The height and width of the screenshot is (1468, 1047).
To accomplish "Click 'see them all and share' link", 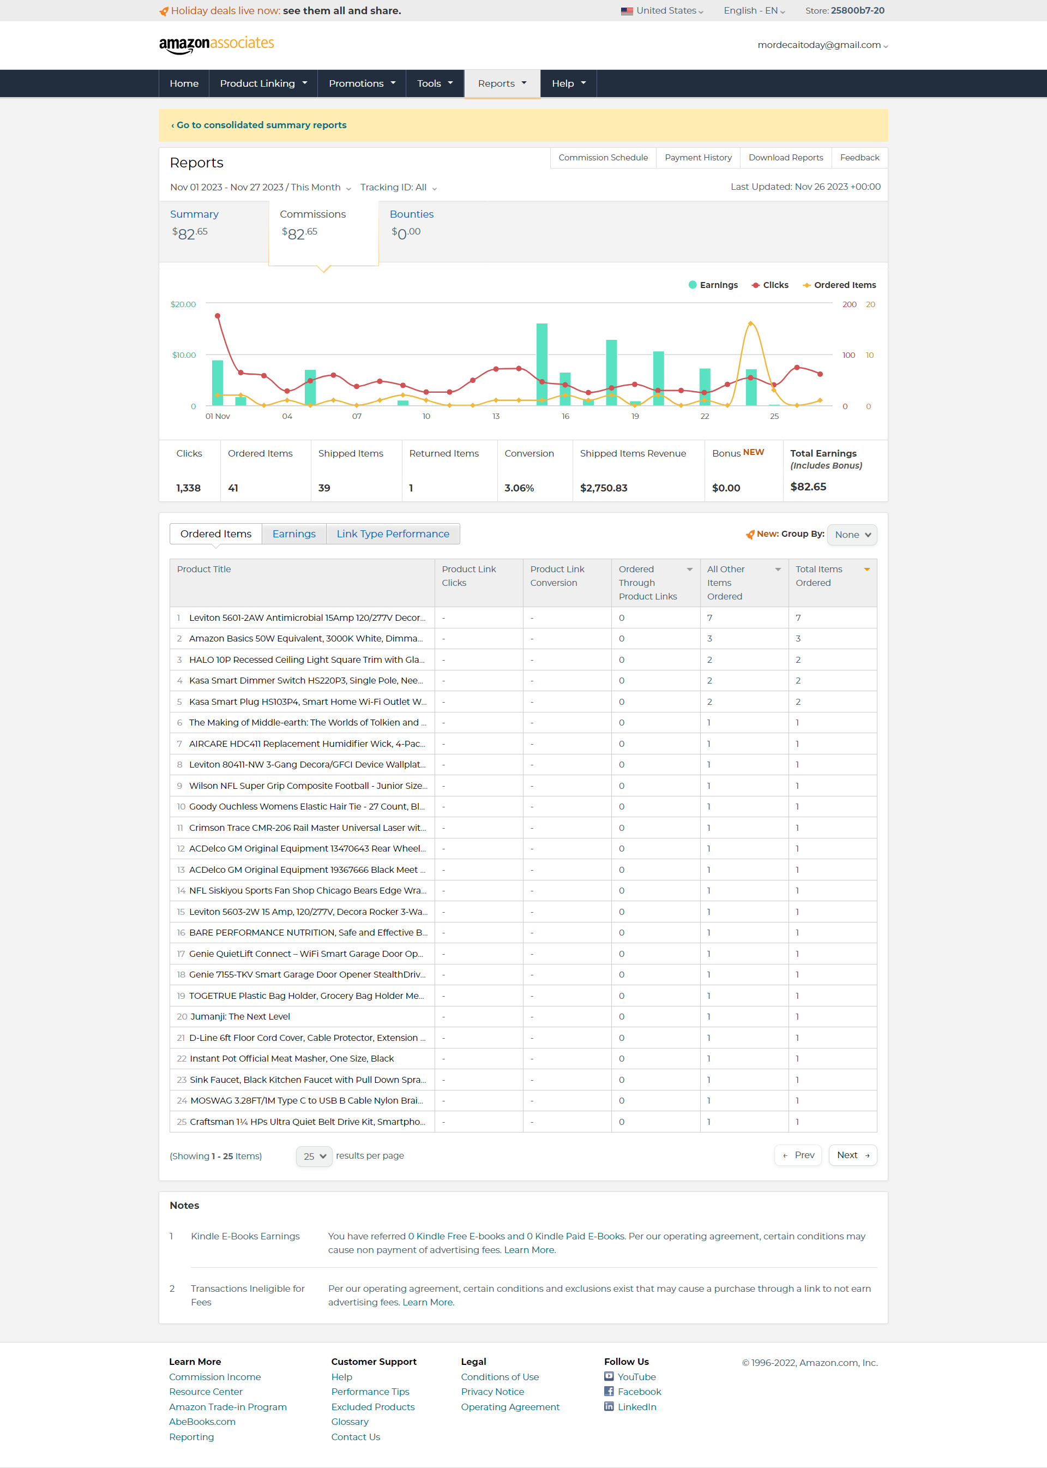I will [342, 11].
